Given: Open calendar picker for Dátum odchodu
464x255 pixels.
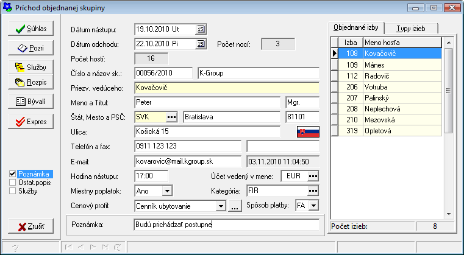Looking at the screenshot, I should [x=201, y=44].
